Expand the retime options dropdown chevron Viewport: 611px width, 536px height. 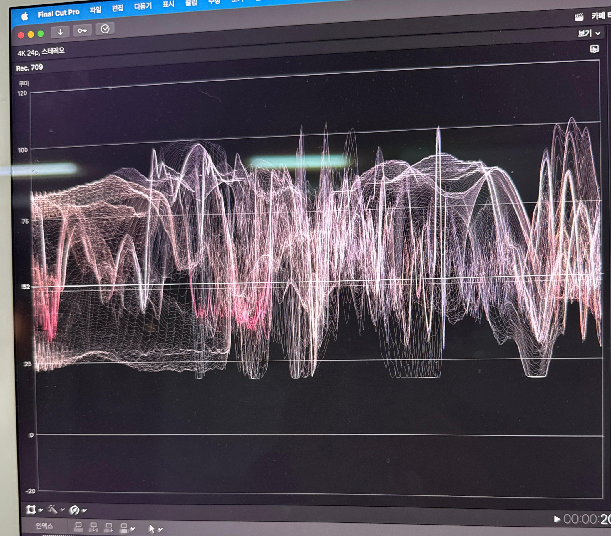85,510
